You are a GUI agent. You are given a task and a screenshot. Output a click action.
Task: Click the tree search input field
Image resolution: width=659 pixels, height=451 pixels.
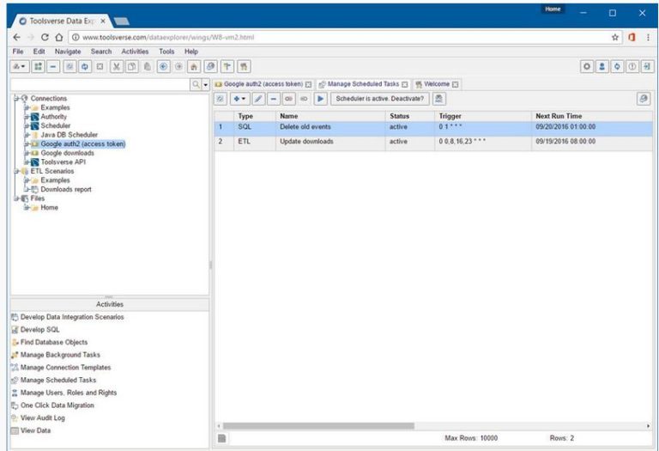[100, 84]
